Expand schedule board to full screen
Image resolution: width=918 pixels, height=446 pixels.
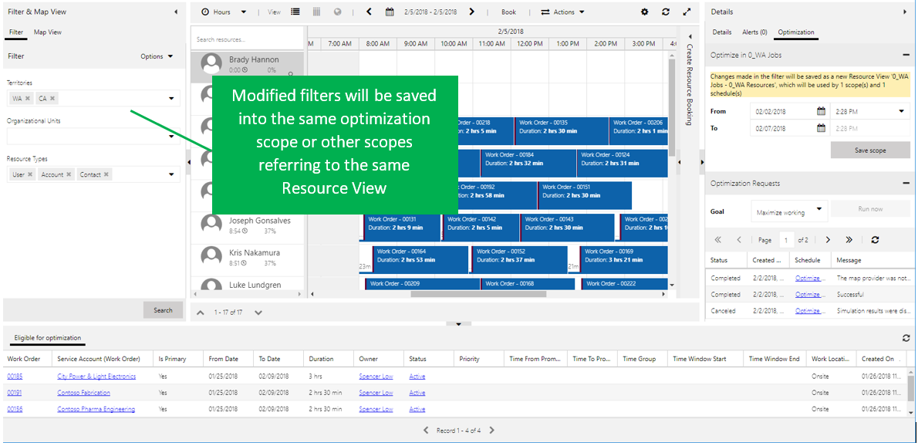point(686,12)
